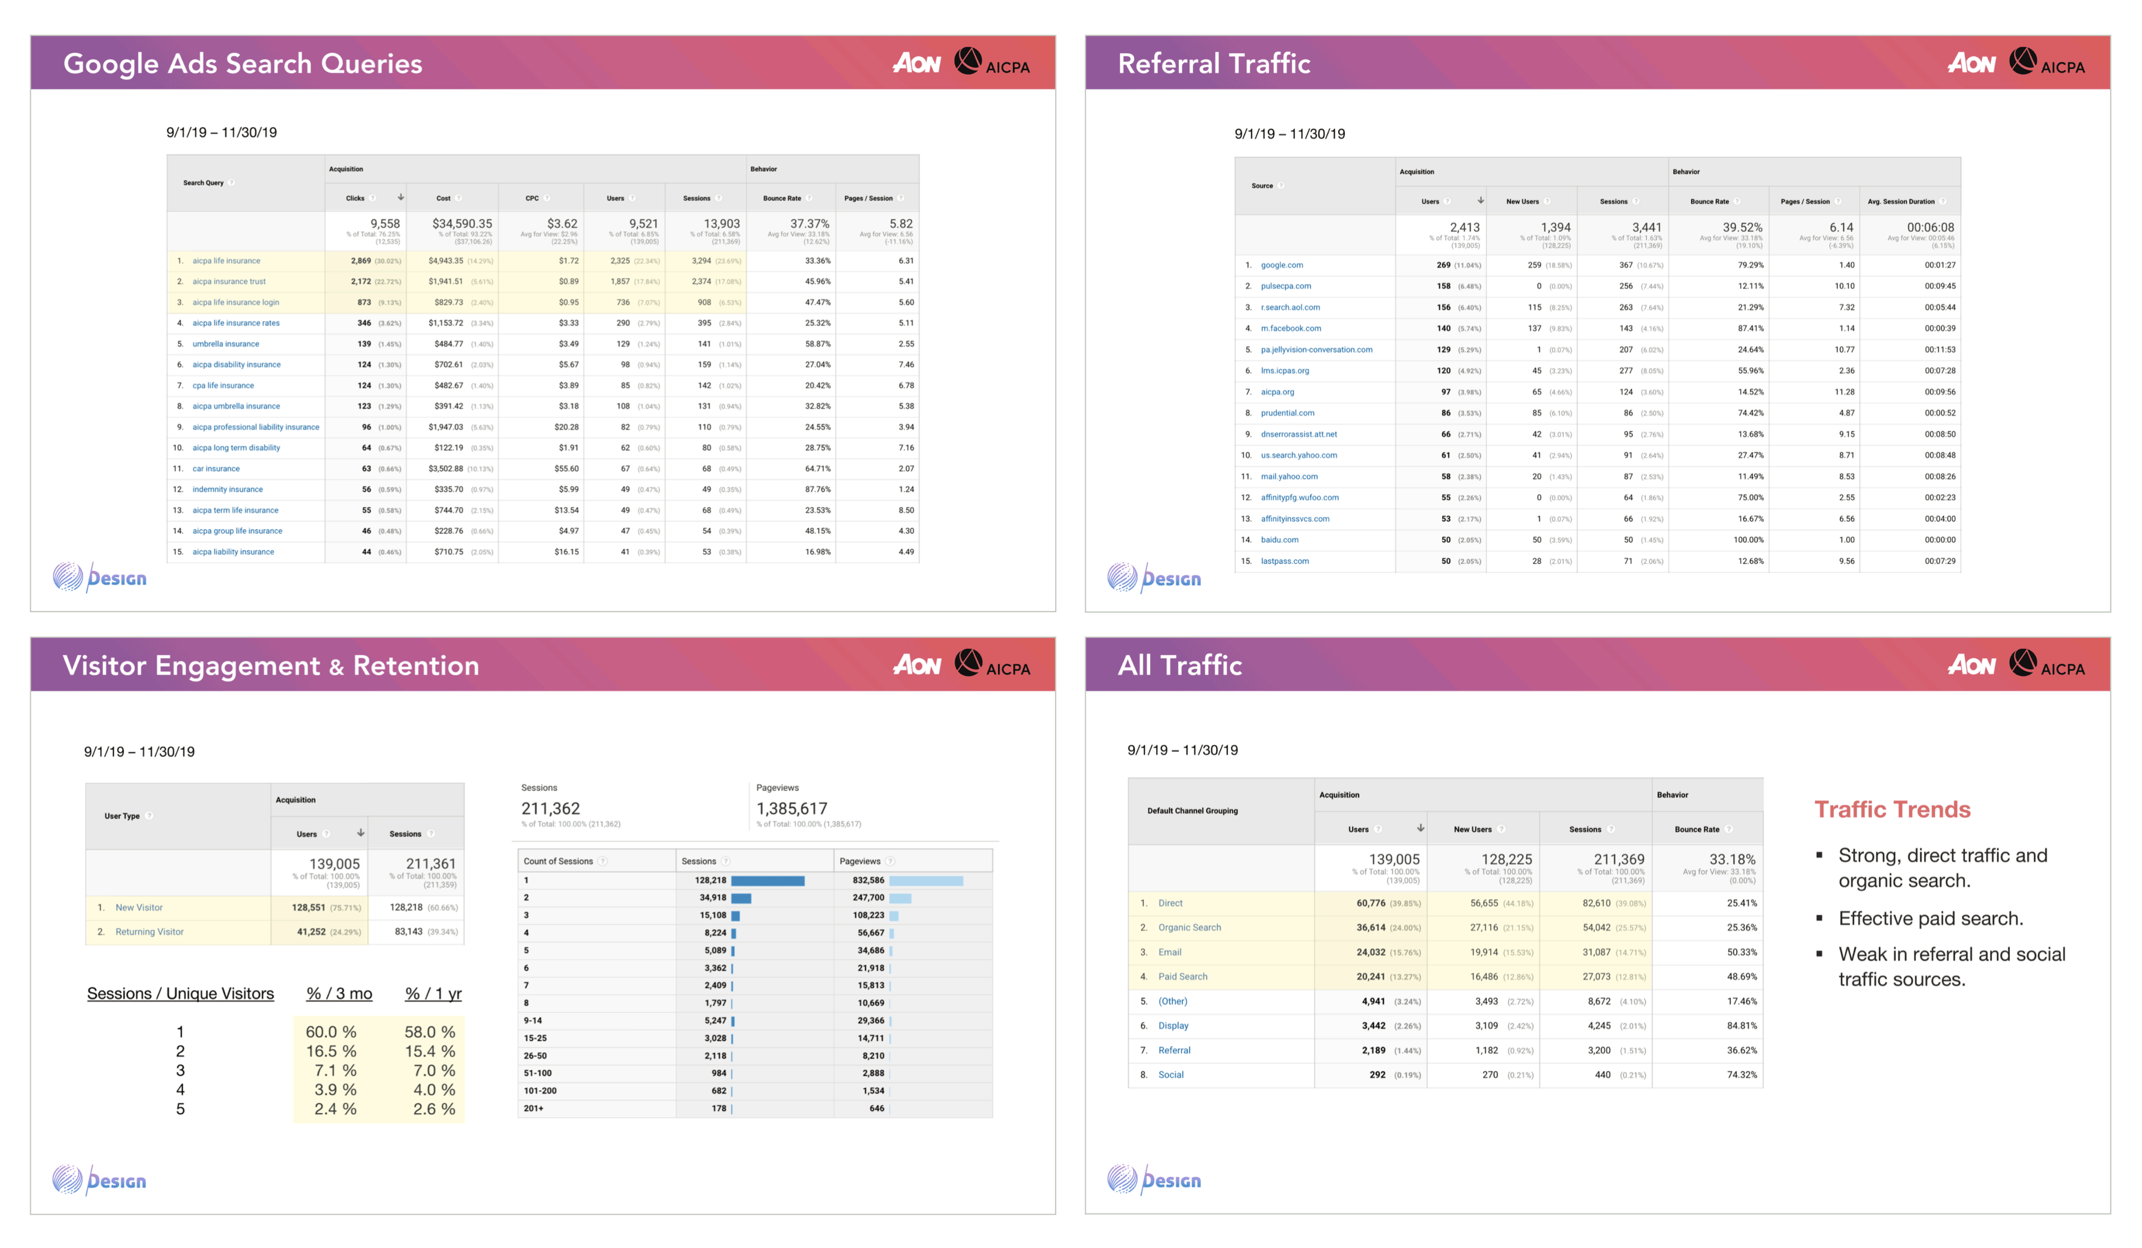Screen dimensions: 2142x1248
Task: Click the Design logo on Visitor Engagement slide
Action: (99, 1179)
